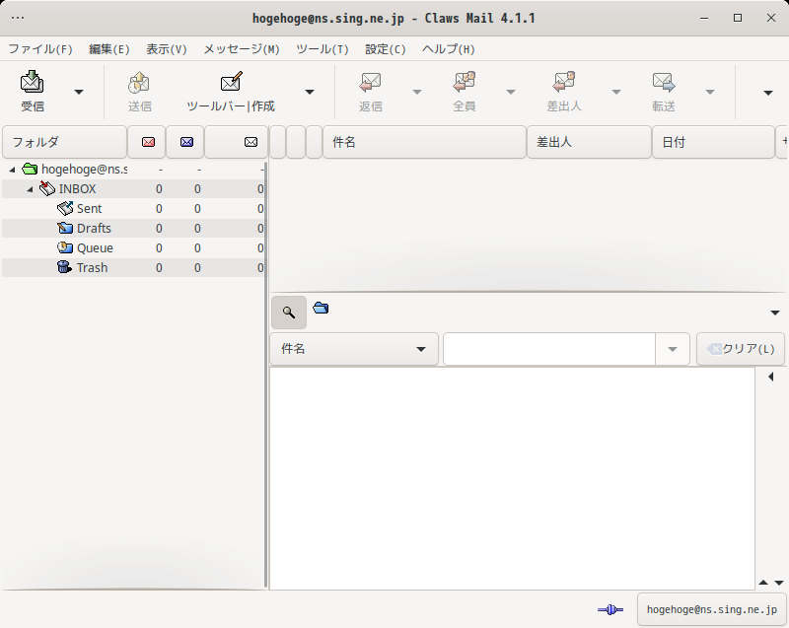
Task: Expand the arrow right of folder icon
Action: [x=775, y=313]
